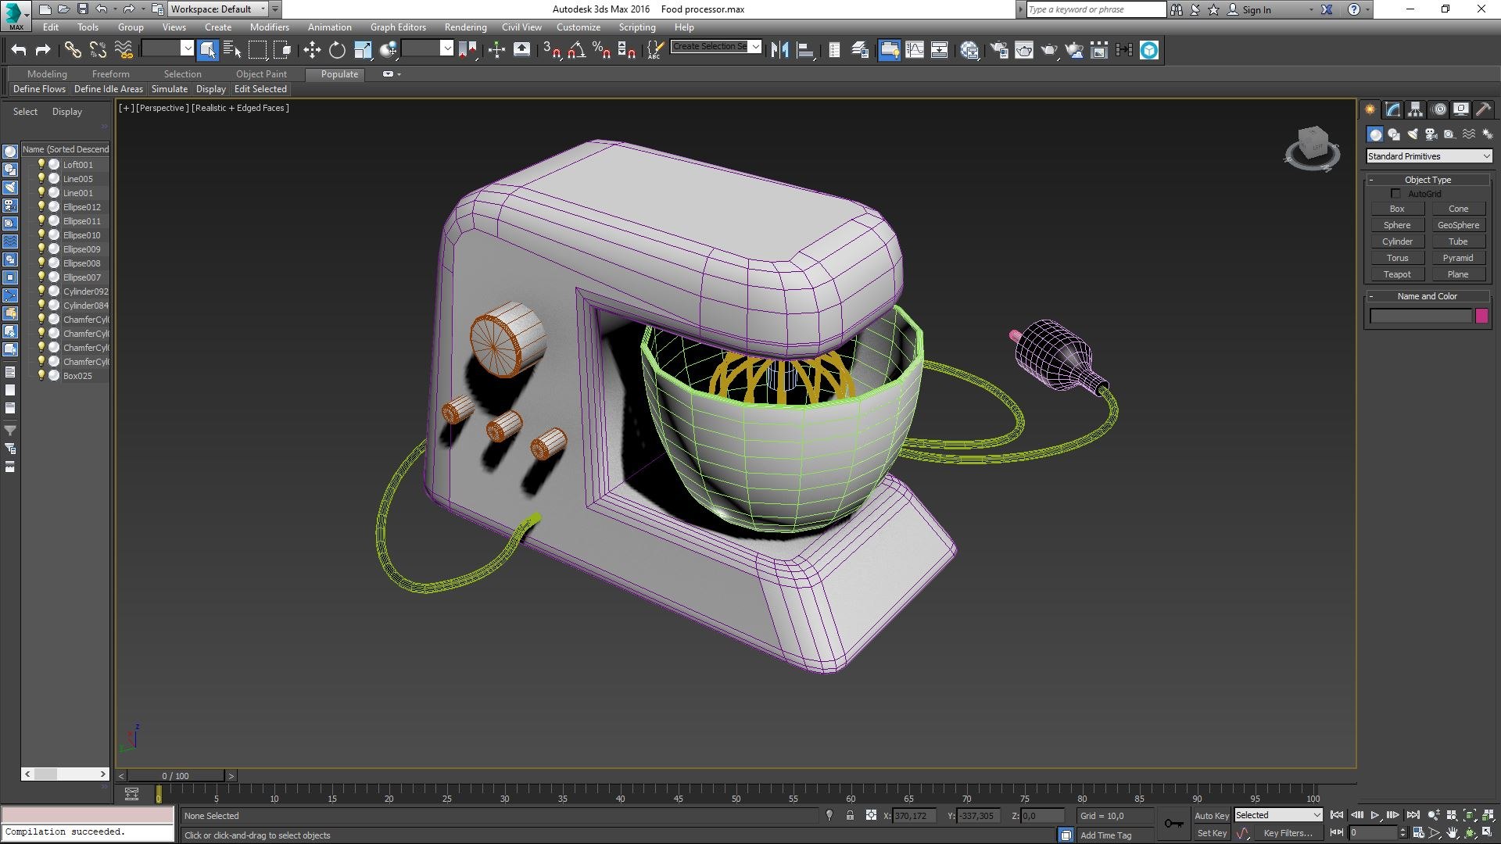
Task: Select the Move transform tool
Action: pos(312,50)
